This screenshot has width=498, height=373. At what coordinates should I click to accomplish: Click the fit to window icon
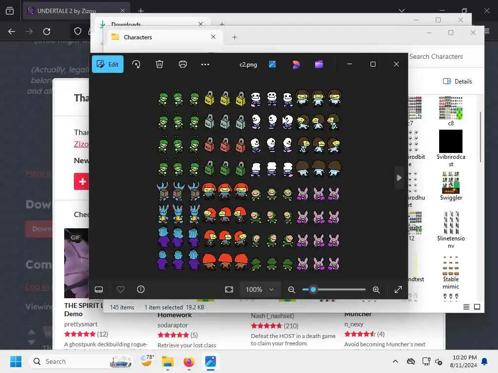pyautogui.click(x=229, y=289)
